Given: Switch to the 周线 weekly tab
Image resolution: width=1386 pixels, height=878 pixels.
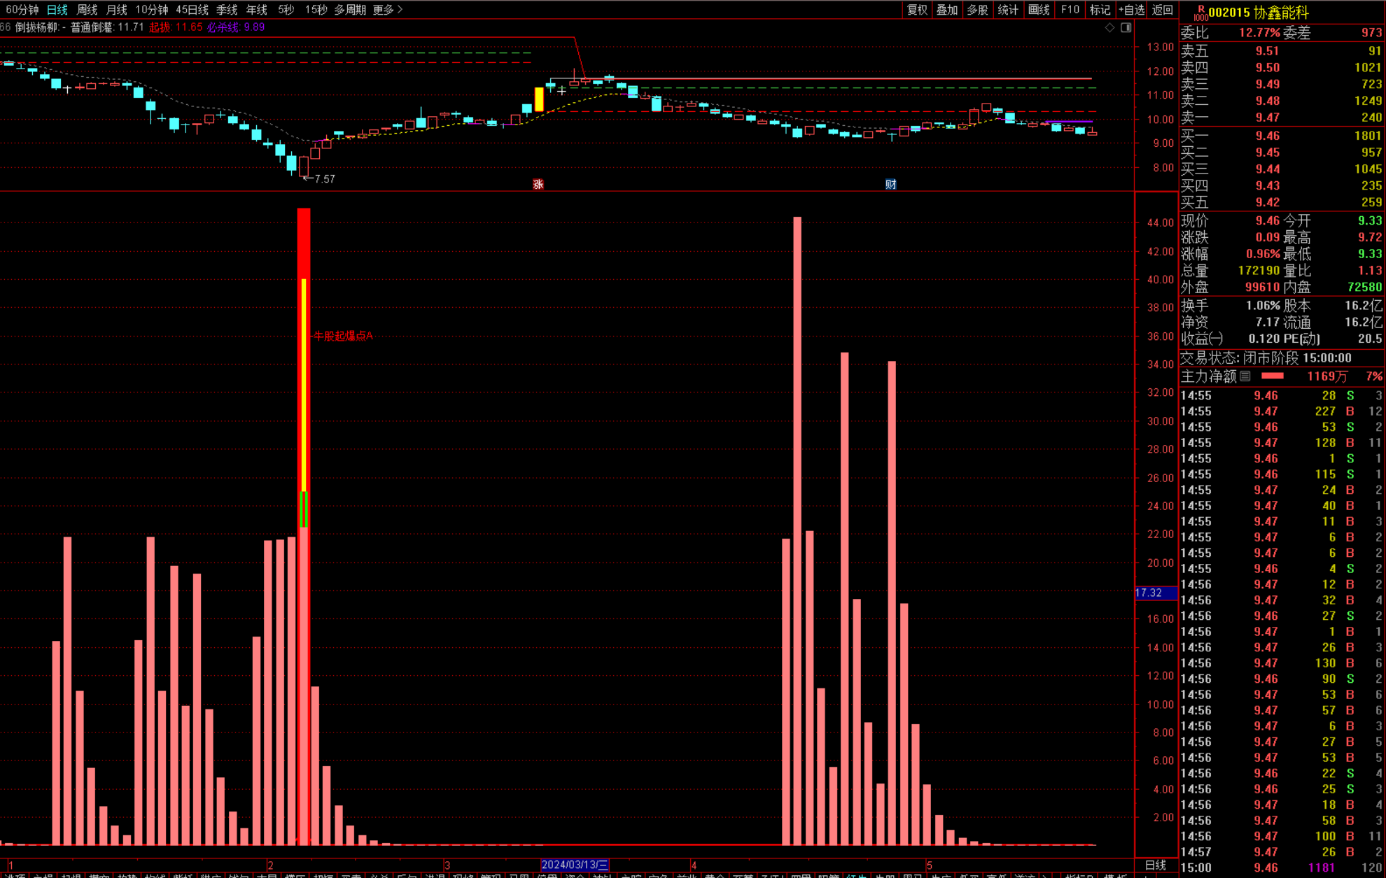Looking at the screenshot, I should pos(87,9).
